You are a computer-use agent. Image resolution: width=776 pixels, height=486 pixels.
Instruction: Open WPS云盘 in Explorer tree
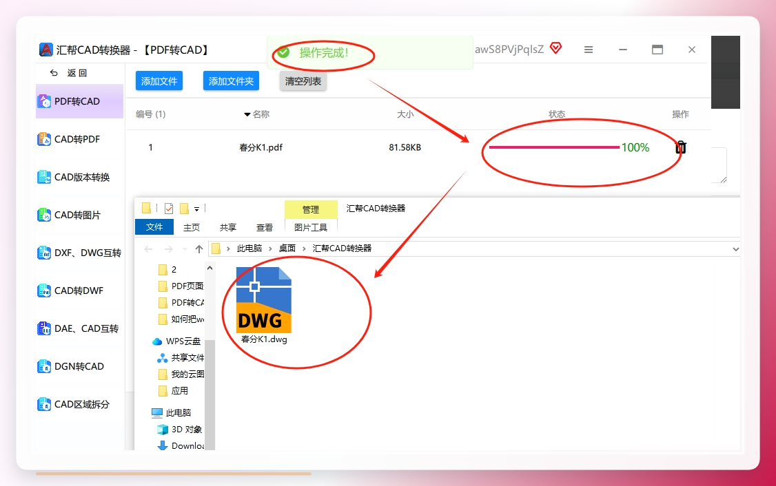click(176, 341)
